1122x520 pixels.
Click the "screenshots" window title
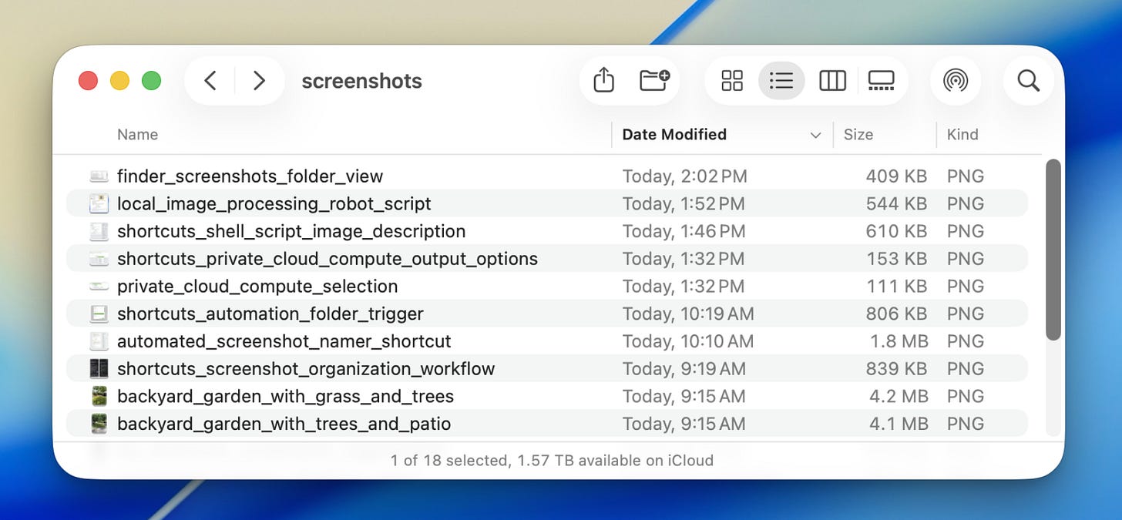[x=361, y=81]
